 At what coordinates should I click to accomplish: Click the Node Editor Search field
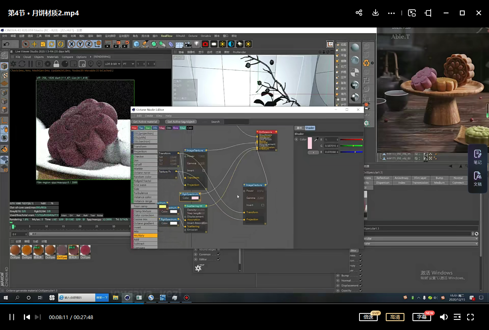[237, 122]
